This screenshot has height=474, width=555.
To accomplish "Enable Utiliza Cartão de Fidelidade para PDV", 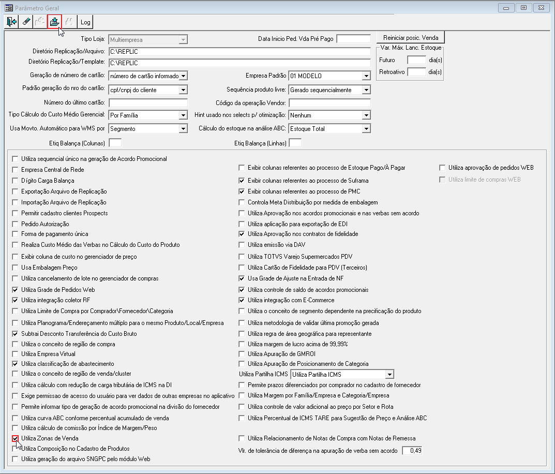I will (242, 268).
